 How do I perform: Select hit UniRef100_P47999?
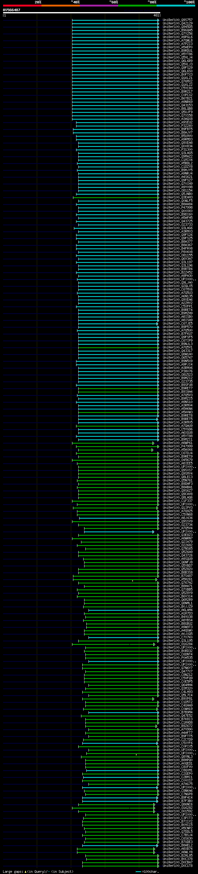(178, 446)
